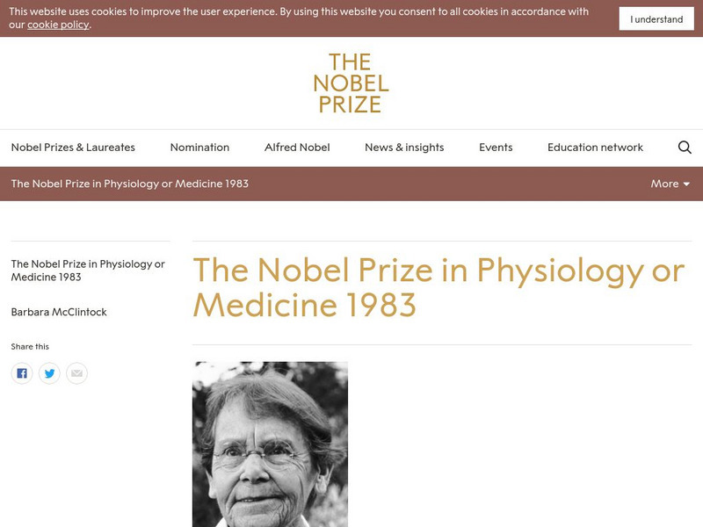This screenshot has width=703, height=527.
Task: Click the breadcrumb bar prize title
Action: (x=130, y=184)
